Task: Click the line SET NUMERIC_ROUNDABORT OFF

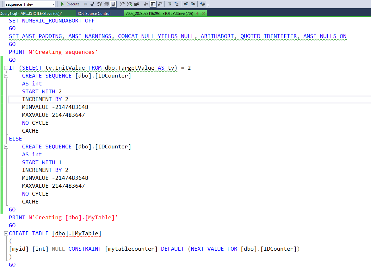Action: 52,21
